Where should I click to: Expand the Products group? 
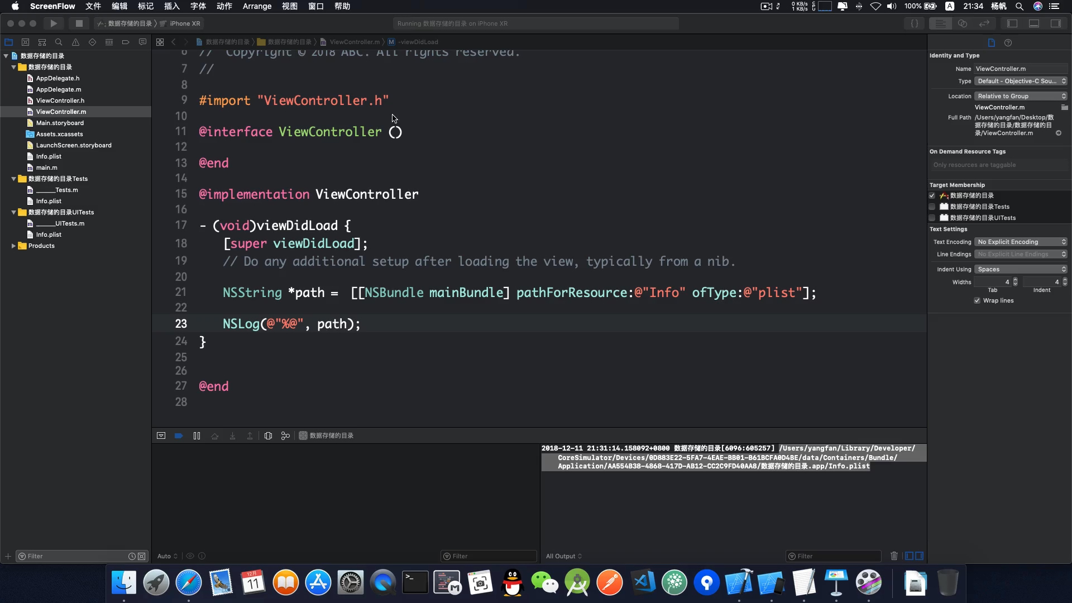coord(13,246)
